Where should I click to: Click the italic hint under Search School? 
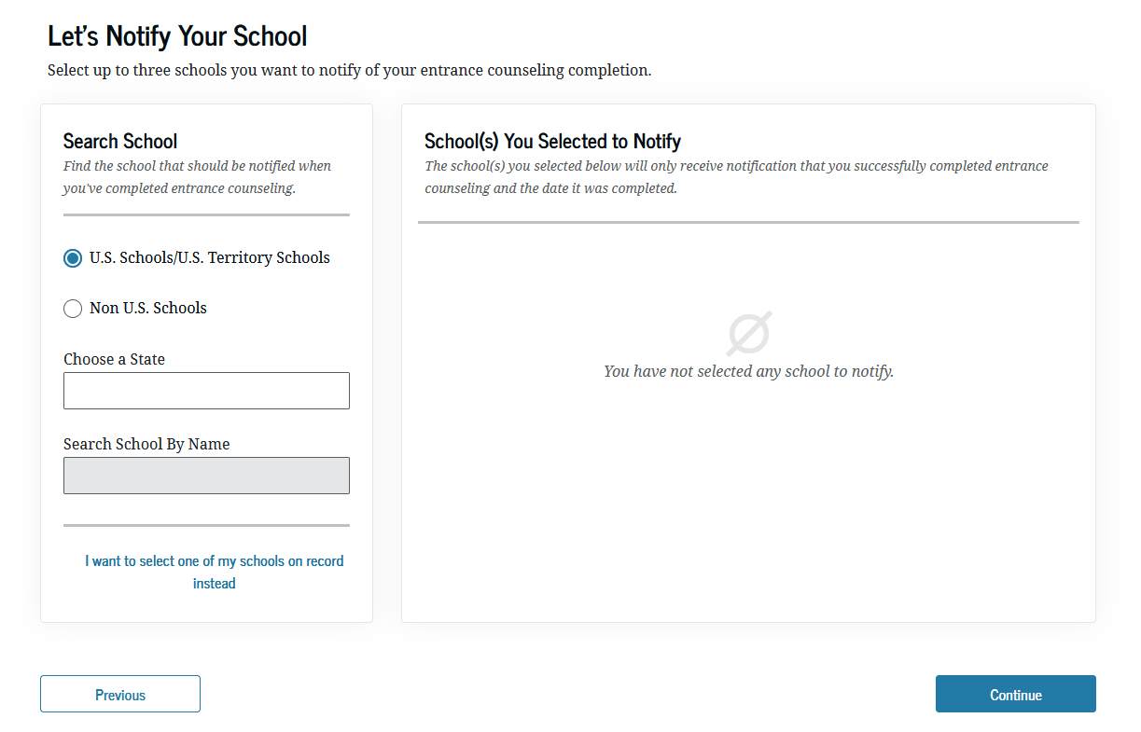tap(197, 176)
